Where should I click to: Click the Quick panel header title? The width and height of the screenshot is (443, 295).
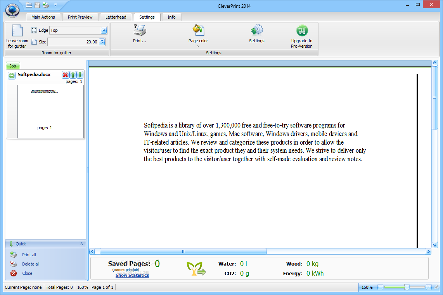tap(21, 244)
